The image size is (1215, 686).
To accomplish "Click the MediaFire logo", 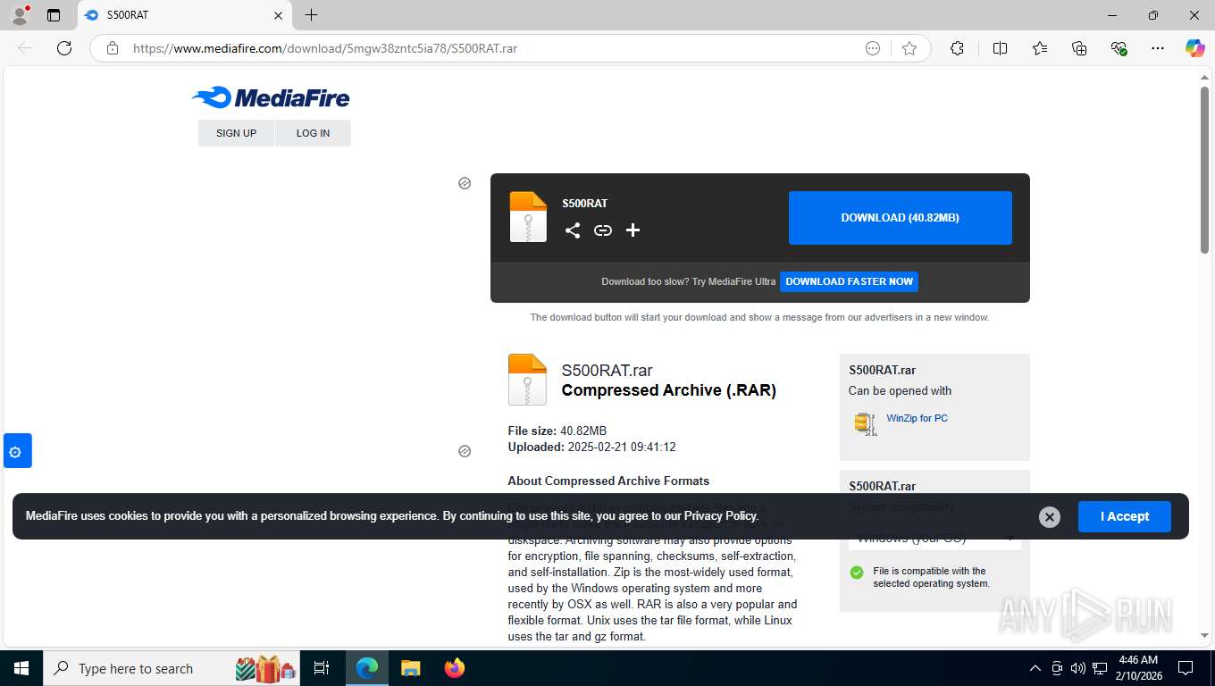I will (x=271, y=97).
